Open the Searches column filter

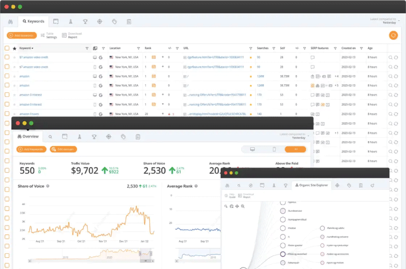coord(274,48)
